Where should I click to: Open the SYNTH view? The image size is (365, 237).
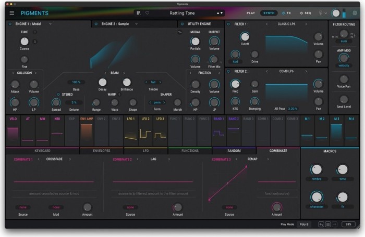point(269,13)
